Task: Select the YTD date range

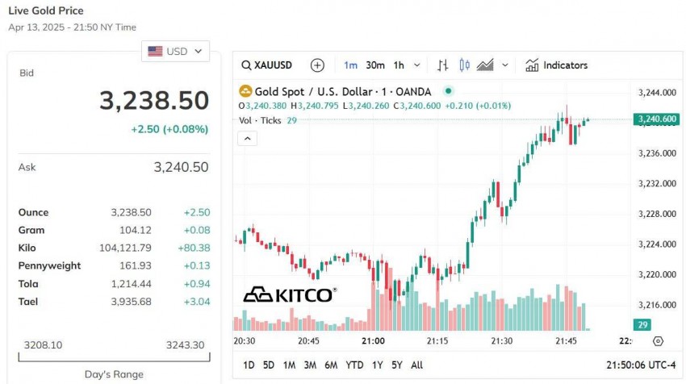Action: tap(354, 365)
